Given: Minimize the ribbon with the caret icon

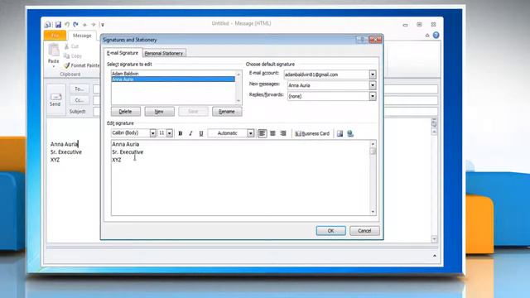Looking at the screenshot, I should point(427,35).
